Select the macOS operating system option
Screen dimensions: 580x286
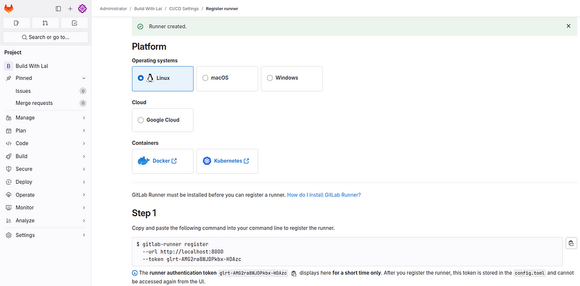227,78
